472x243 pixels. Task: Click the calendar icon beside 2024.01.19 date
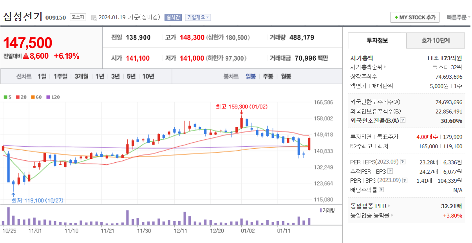coord(94,18)
